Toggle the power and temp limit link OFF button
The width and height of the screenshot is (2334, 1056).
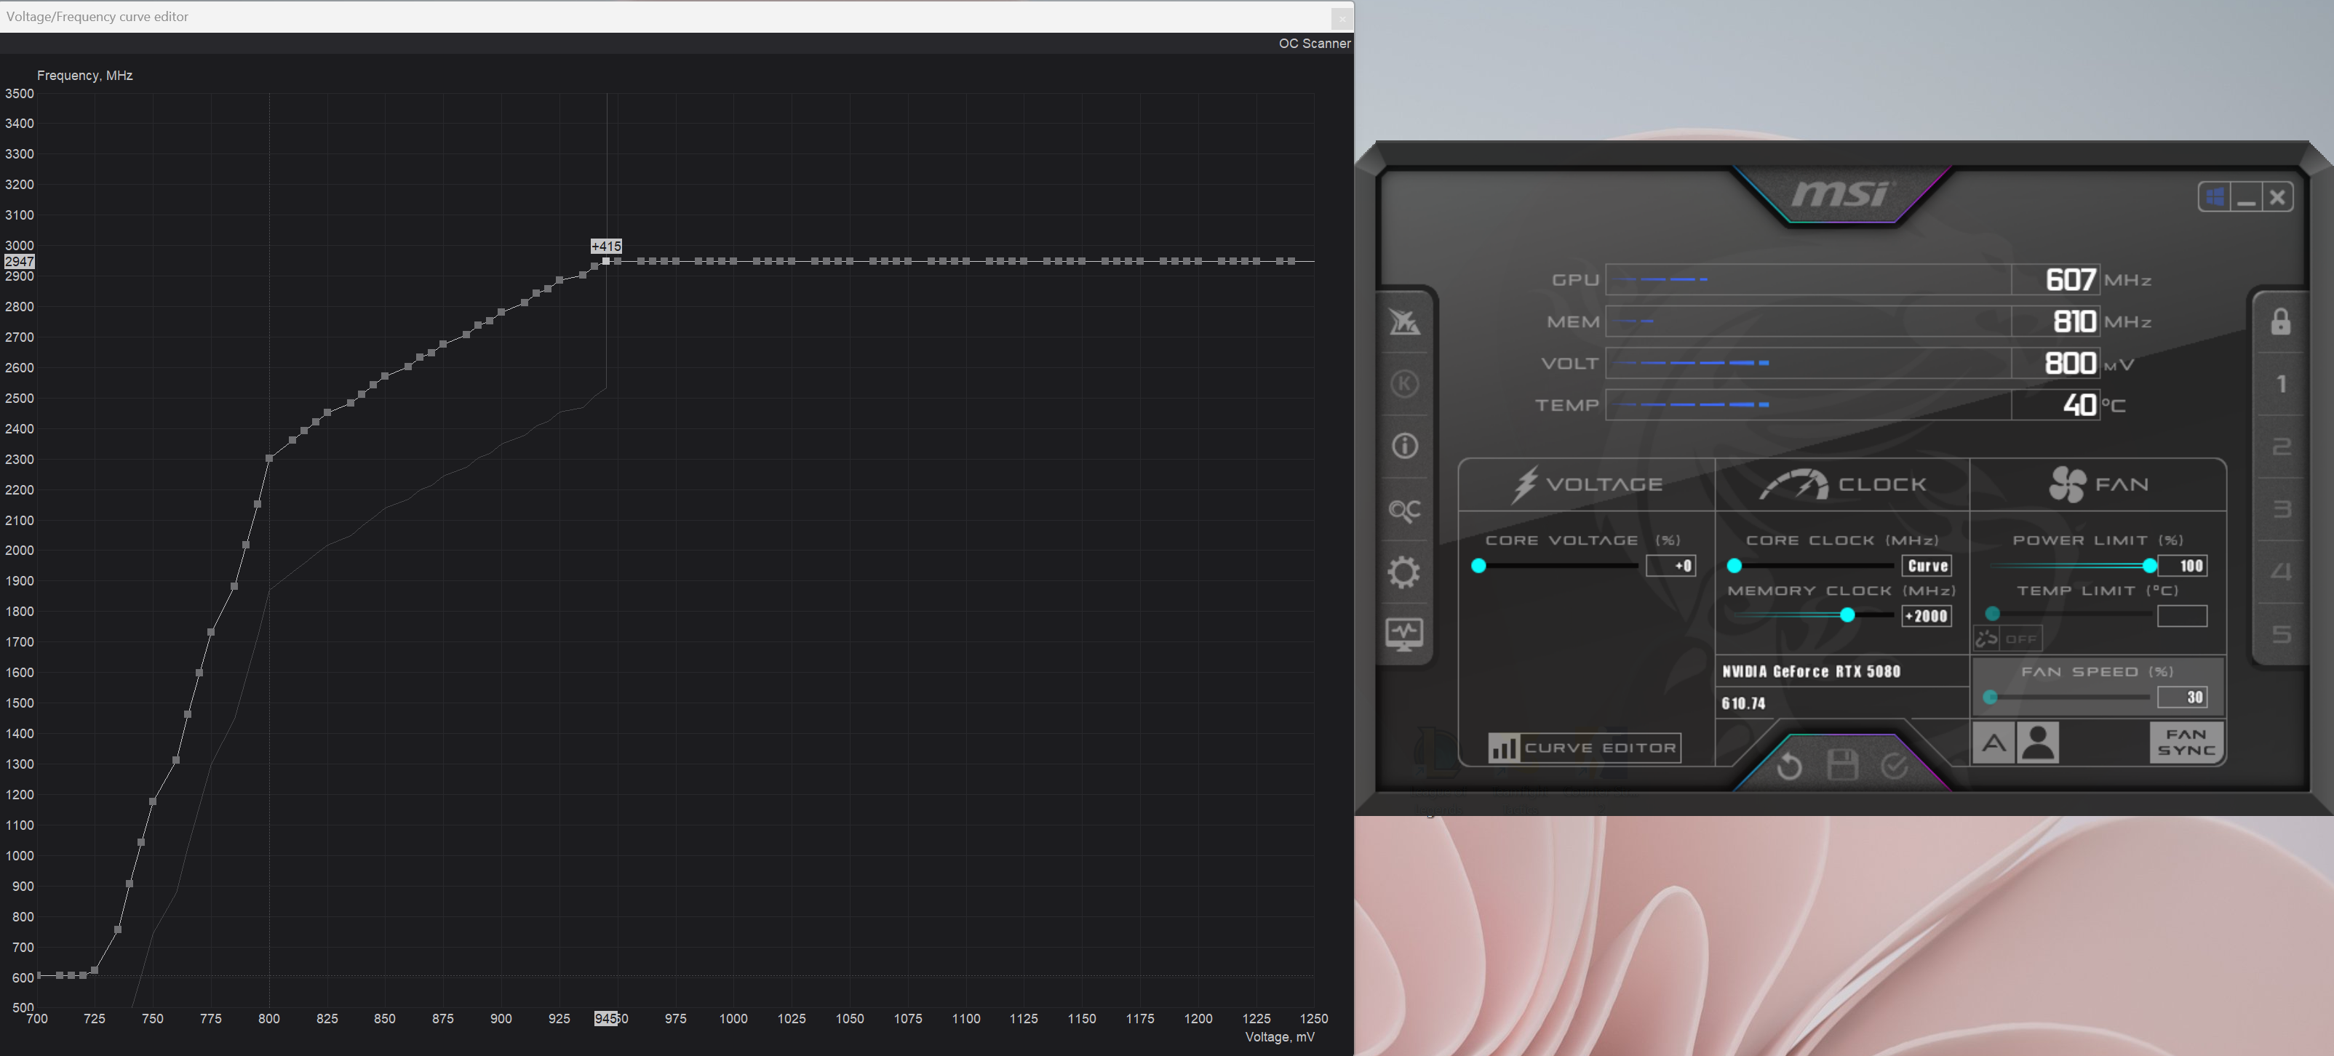pyautogui.click(x=2008, y=639)
